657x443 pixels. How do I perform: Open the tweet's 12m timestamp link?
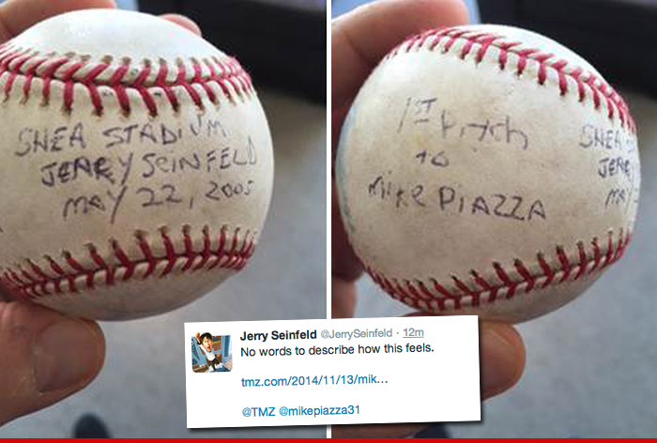click(413, 332)
